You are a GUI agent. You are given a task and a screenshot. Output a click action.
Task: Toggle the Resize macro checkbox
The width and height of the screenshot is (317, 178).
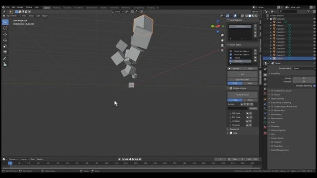[x=231, y=58]
